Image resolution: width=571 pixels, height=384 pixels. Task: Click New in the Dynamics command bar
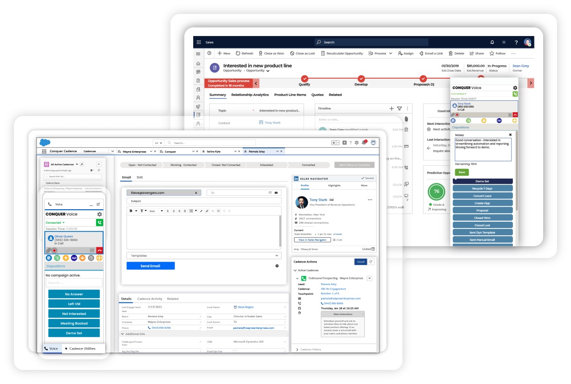click(224, 53)
